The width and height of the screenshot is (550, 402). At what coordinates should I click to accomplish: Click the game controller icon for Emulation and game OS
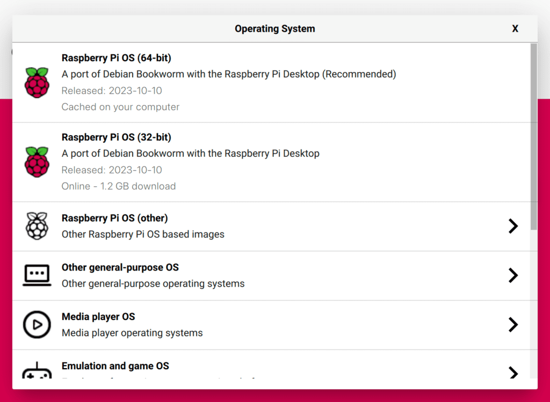coord(37,370)
